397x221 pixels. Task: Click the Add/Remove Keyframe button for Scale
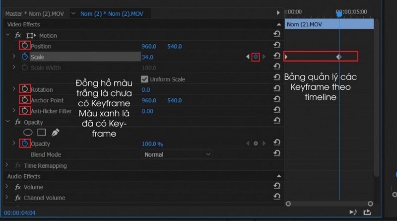click(x=256, y=57)
